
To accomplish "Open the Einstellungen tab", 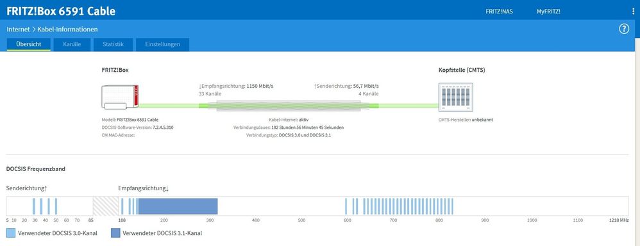I will (x=162, y=44).
